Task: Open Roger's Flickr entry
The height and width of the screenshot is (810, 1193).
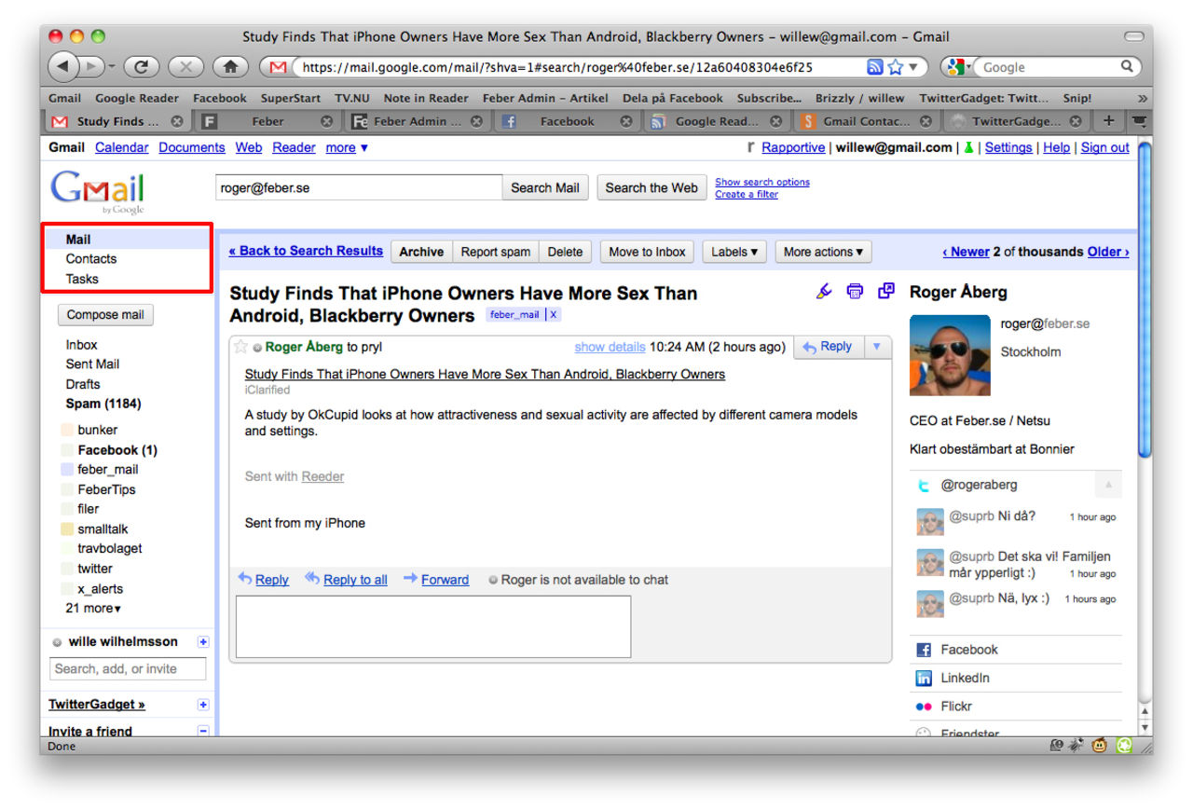Action: pyautogui.click(x=955, y=707)
